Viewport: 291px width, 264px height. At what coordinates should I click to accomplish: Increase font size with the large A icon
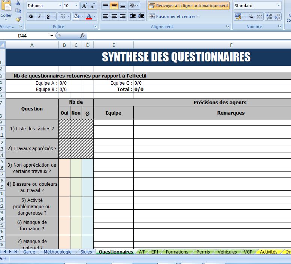(x=84, y=6)
